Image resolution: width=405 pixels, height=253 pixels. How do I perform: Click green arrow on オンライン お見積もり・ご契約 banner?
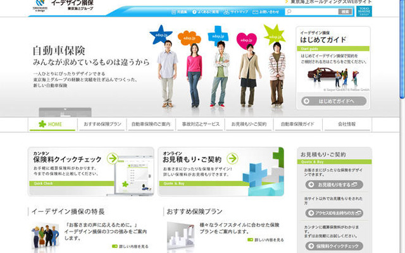232,159
